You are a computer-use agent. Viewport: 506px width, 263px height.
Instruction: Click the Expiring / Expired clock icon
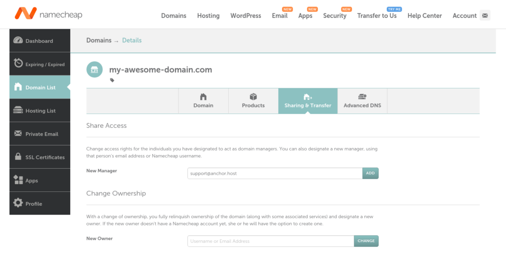[x=18, y=63]
